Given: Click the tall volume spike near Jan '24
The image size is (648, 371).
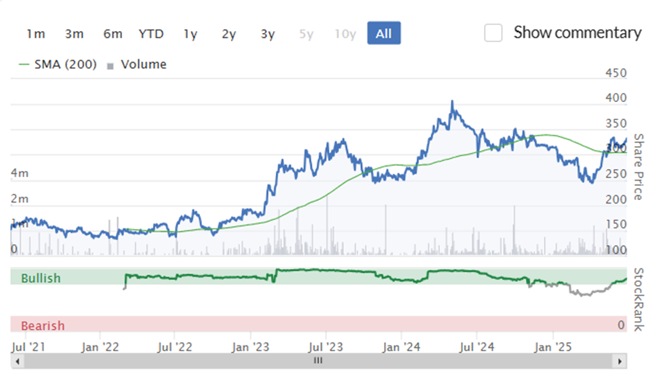Looking at the screenshot, I should tap(386, 230).
